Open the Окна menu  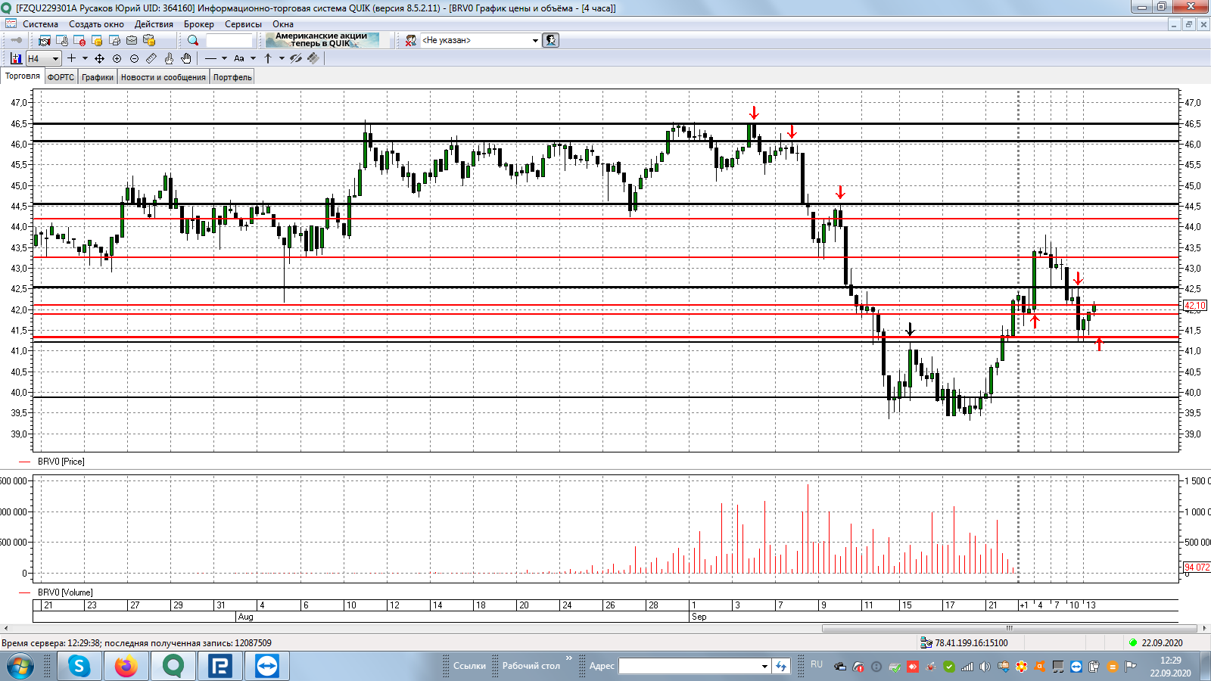[x=283, y=24]
